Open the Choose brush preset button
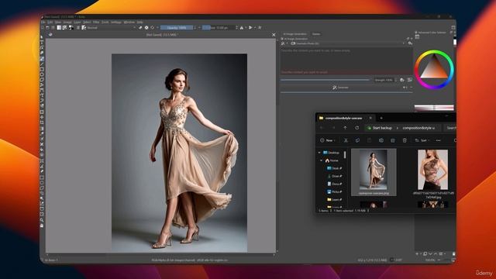Screen dimensions: 496x279 click(84, 28)
